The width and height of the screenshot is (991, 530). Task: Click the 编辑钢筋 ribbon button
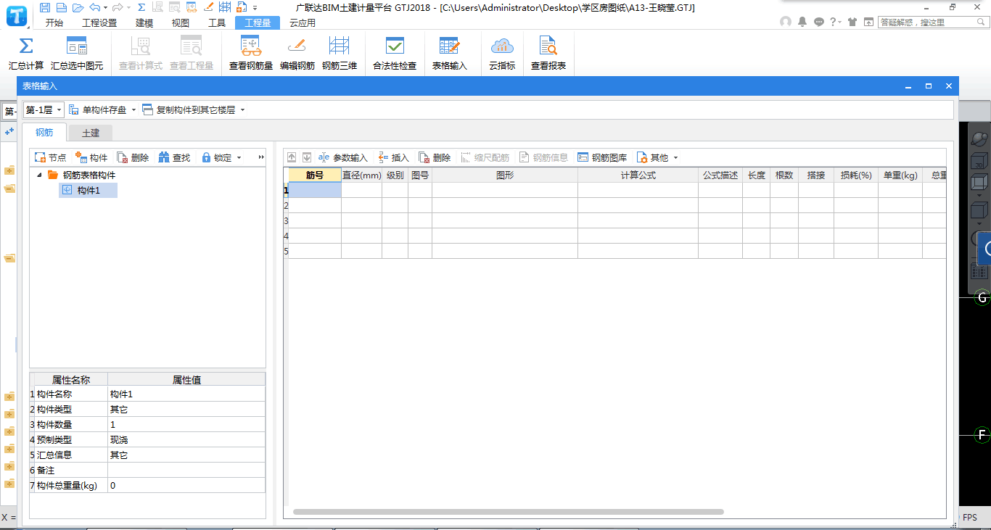[x=297, y=54]
